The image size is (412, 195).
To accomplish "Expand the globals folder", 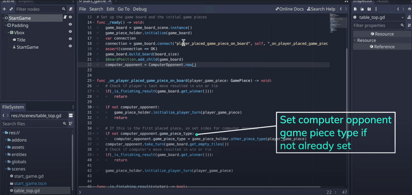I will click(x=6, y=162).
